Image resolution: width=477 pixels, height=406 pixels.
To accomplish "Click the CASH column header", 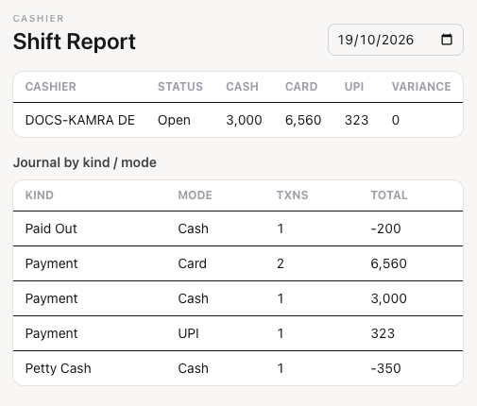I will click(x=242, y=87).
